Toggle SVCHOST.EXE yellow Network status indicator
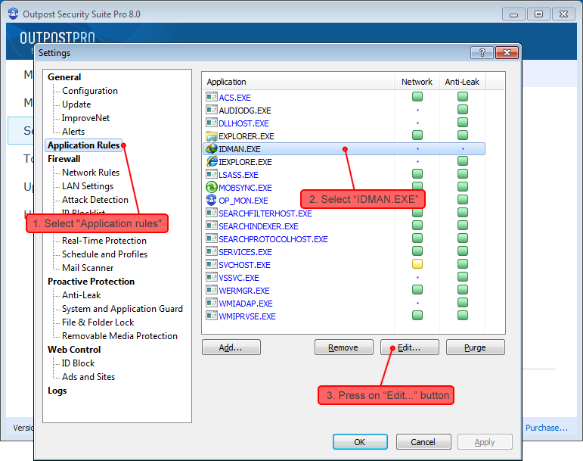This screenshot has height=461, width=583. [417, 264]
